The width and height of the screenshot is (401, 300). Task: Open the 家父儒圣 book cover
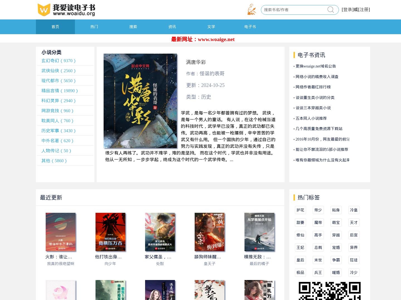tap(160, 232)
